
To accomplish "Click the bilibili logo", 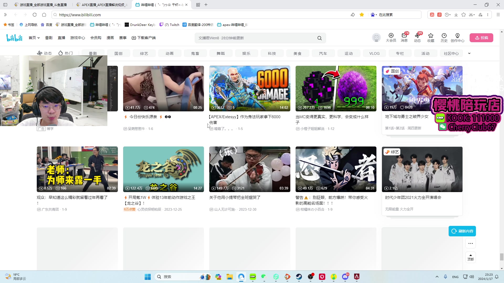I will coord(14,38).
